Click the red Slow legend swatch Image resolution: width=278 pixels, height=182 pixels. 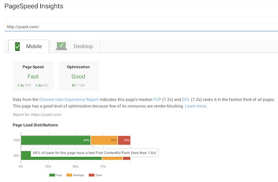(x=91, y=175)
